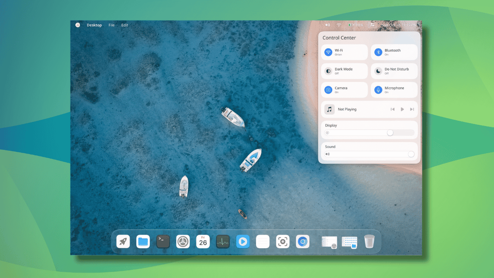This screenshot has height=278, width=494.
Task: Launch the Terminal app from the dock
Action: coord(163,241)
